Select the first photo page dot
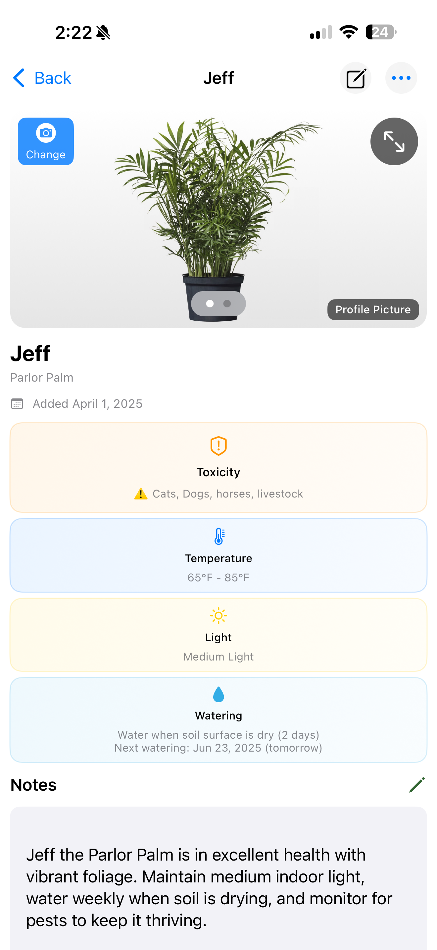 click(x=210, y=303)
